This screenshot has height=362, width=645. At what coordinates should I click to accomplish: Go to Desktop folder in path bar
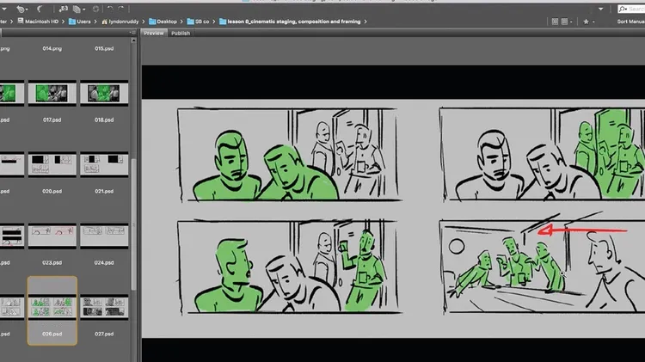tap(164, 21)
